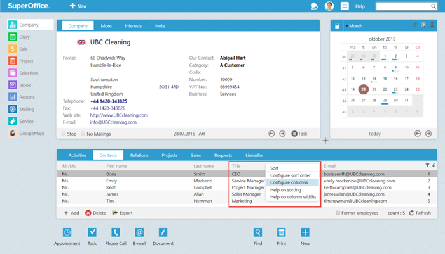This screenshot has height=254, width=445.
Task: Open the Reports navigator icon
Action: (x=13, y=97)
